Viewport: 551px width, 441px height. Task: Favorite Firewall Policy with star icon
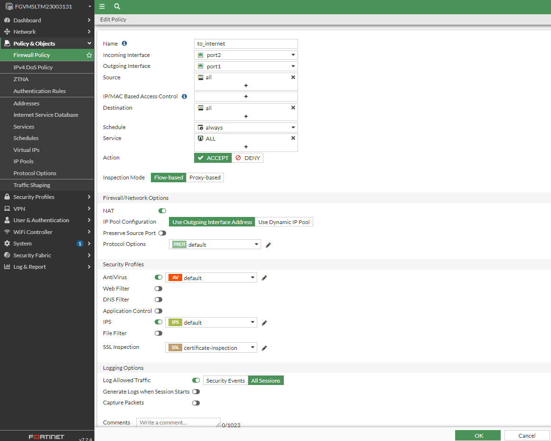[x=89, y=55]
